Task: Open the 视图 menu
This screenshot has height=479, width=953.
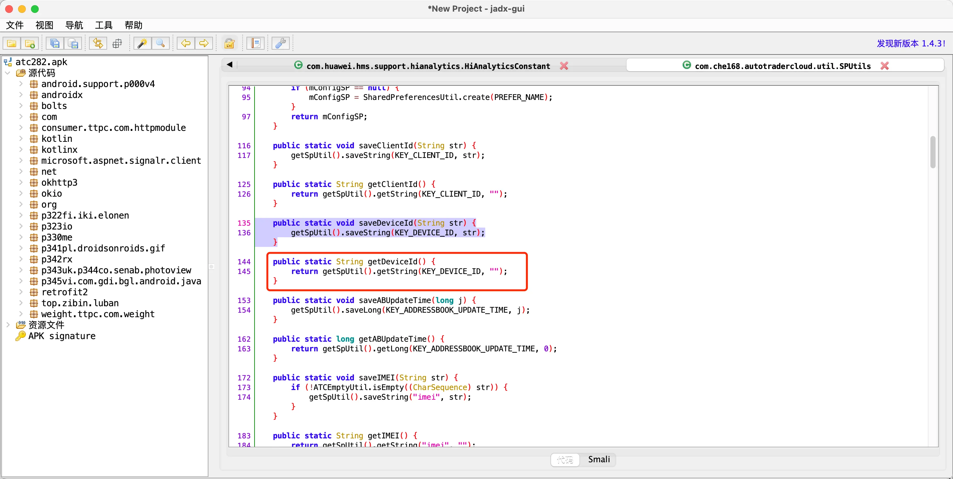Action: coord(45,25)
